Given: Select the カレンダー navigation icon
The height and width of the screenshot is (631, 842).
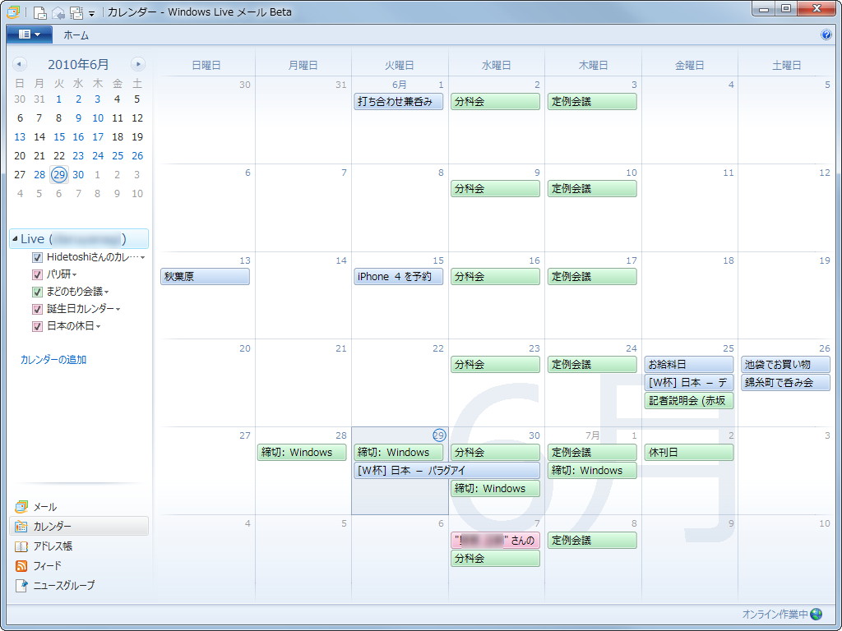Looking at the screenshot, I should coord(21,527).
